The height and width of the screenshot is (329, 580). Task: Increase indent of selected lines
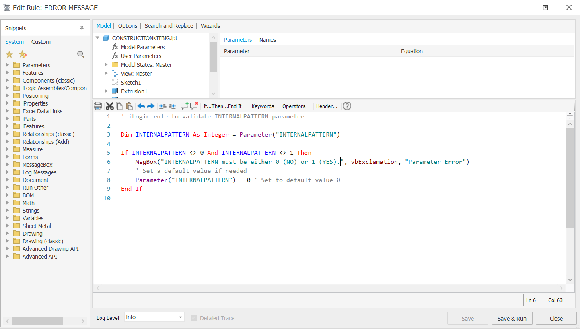[162, 106]
